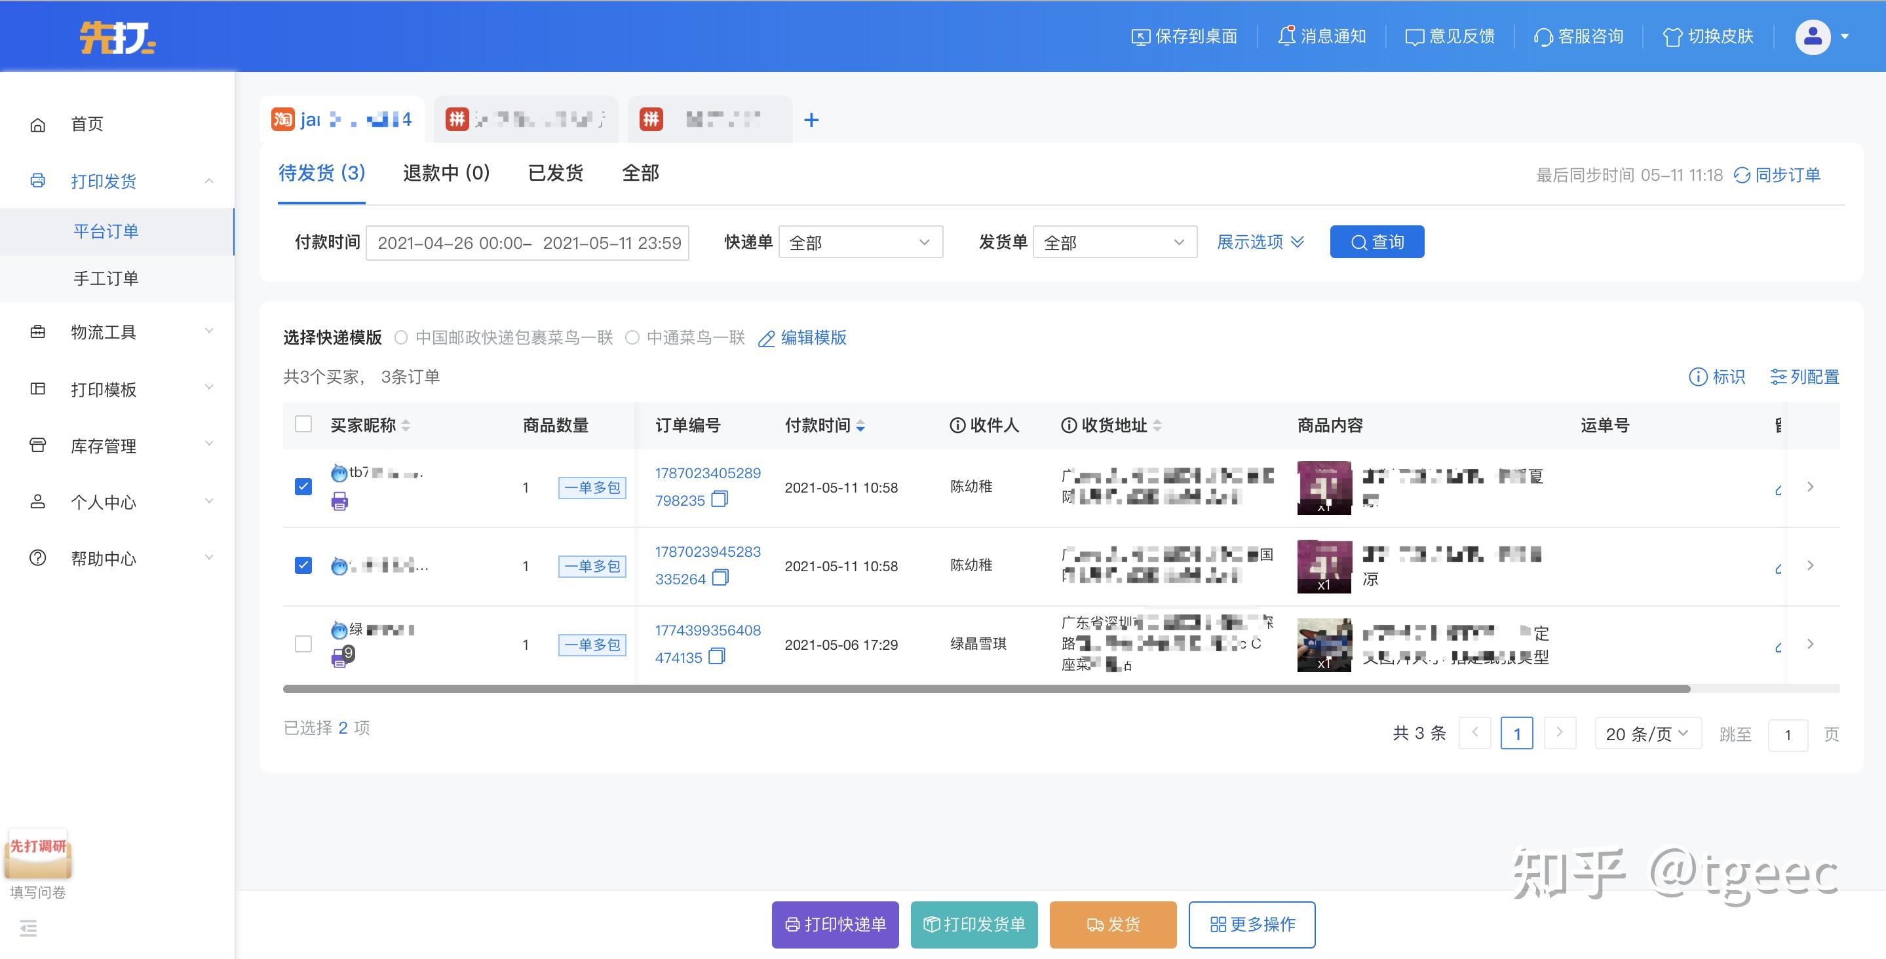
Task: Click the horizontal scrollbar under the order table
Action: [x=986, y=689]
